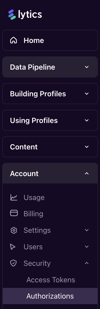Viewport: 100px width, 309px height.
Task: Go to Home label
Action: [34, 40]
